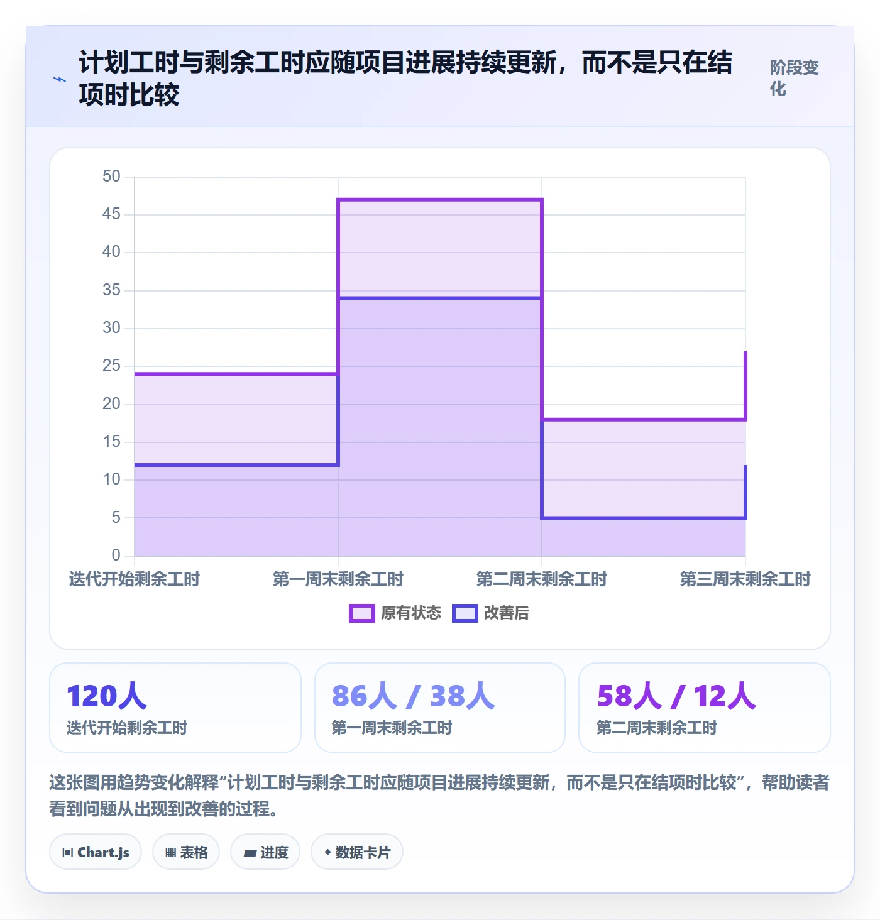Viewport: 880px width, 920px height.
Task: Select the 进度 tag chip
Action: [x=265, y=852]
